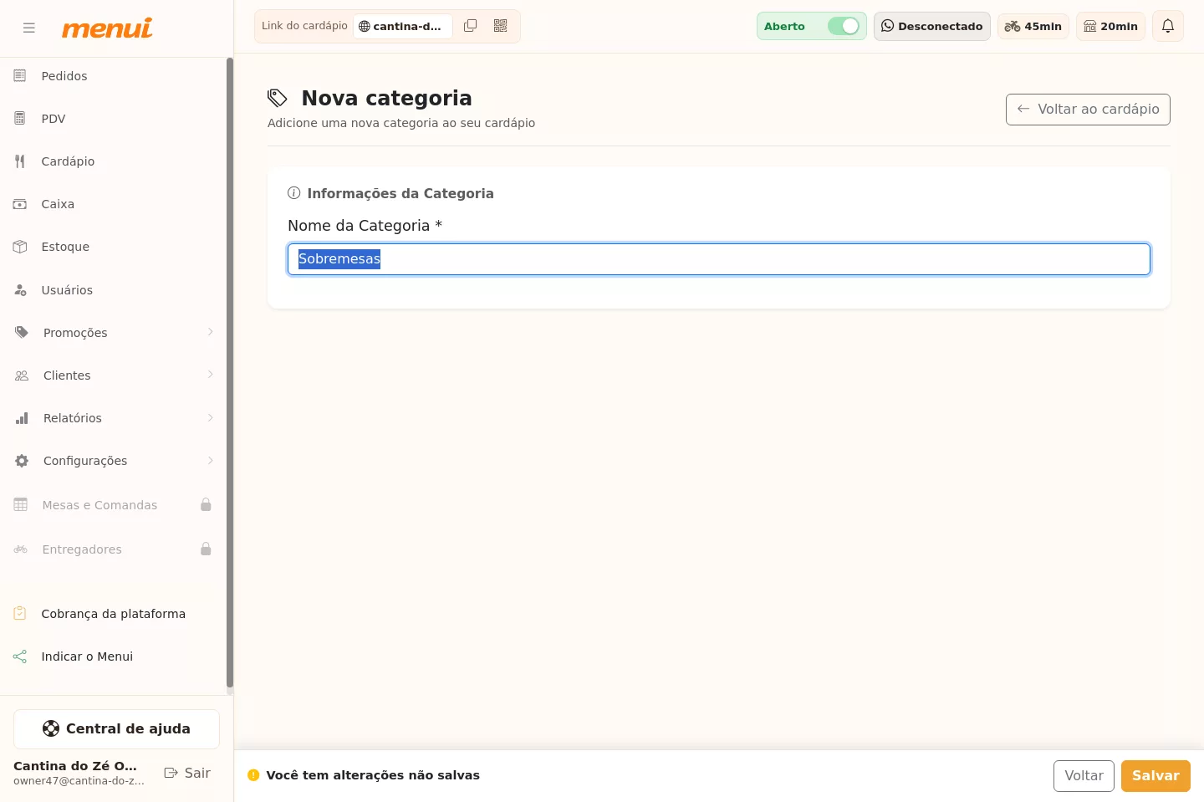Open Central de ajuda
The width and height of the screenshot is (1204, 802).
coord(116,729)
